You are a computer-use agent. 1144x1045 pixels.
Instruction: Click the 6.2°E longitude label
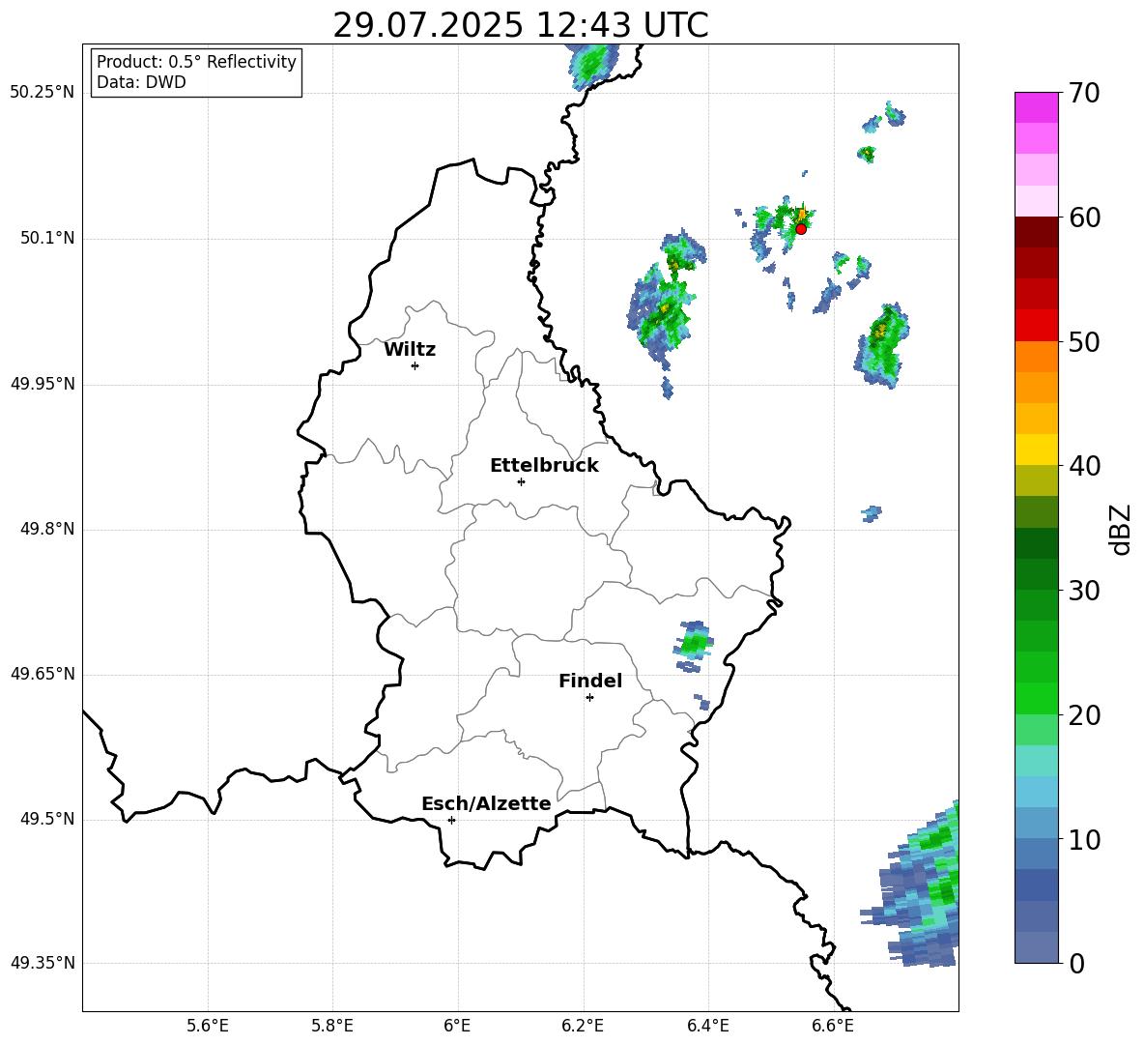pos(583,1026)
